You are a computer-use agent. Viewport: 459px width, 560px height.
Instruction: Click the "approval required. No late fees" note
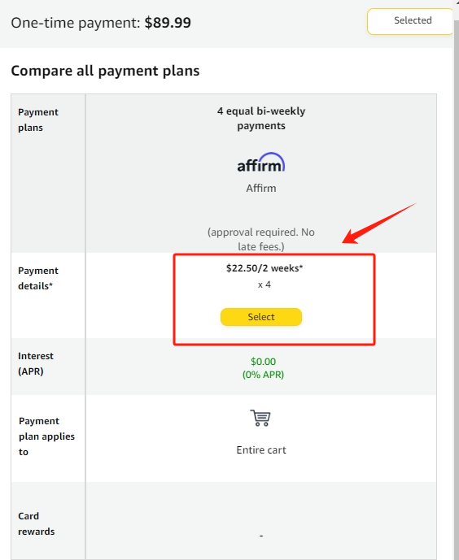click(x=261, y=239)
